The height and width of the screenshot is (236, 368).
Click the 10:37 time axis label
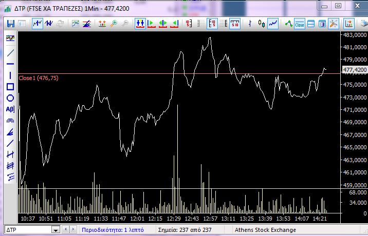point(28,219)
